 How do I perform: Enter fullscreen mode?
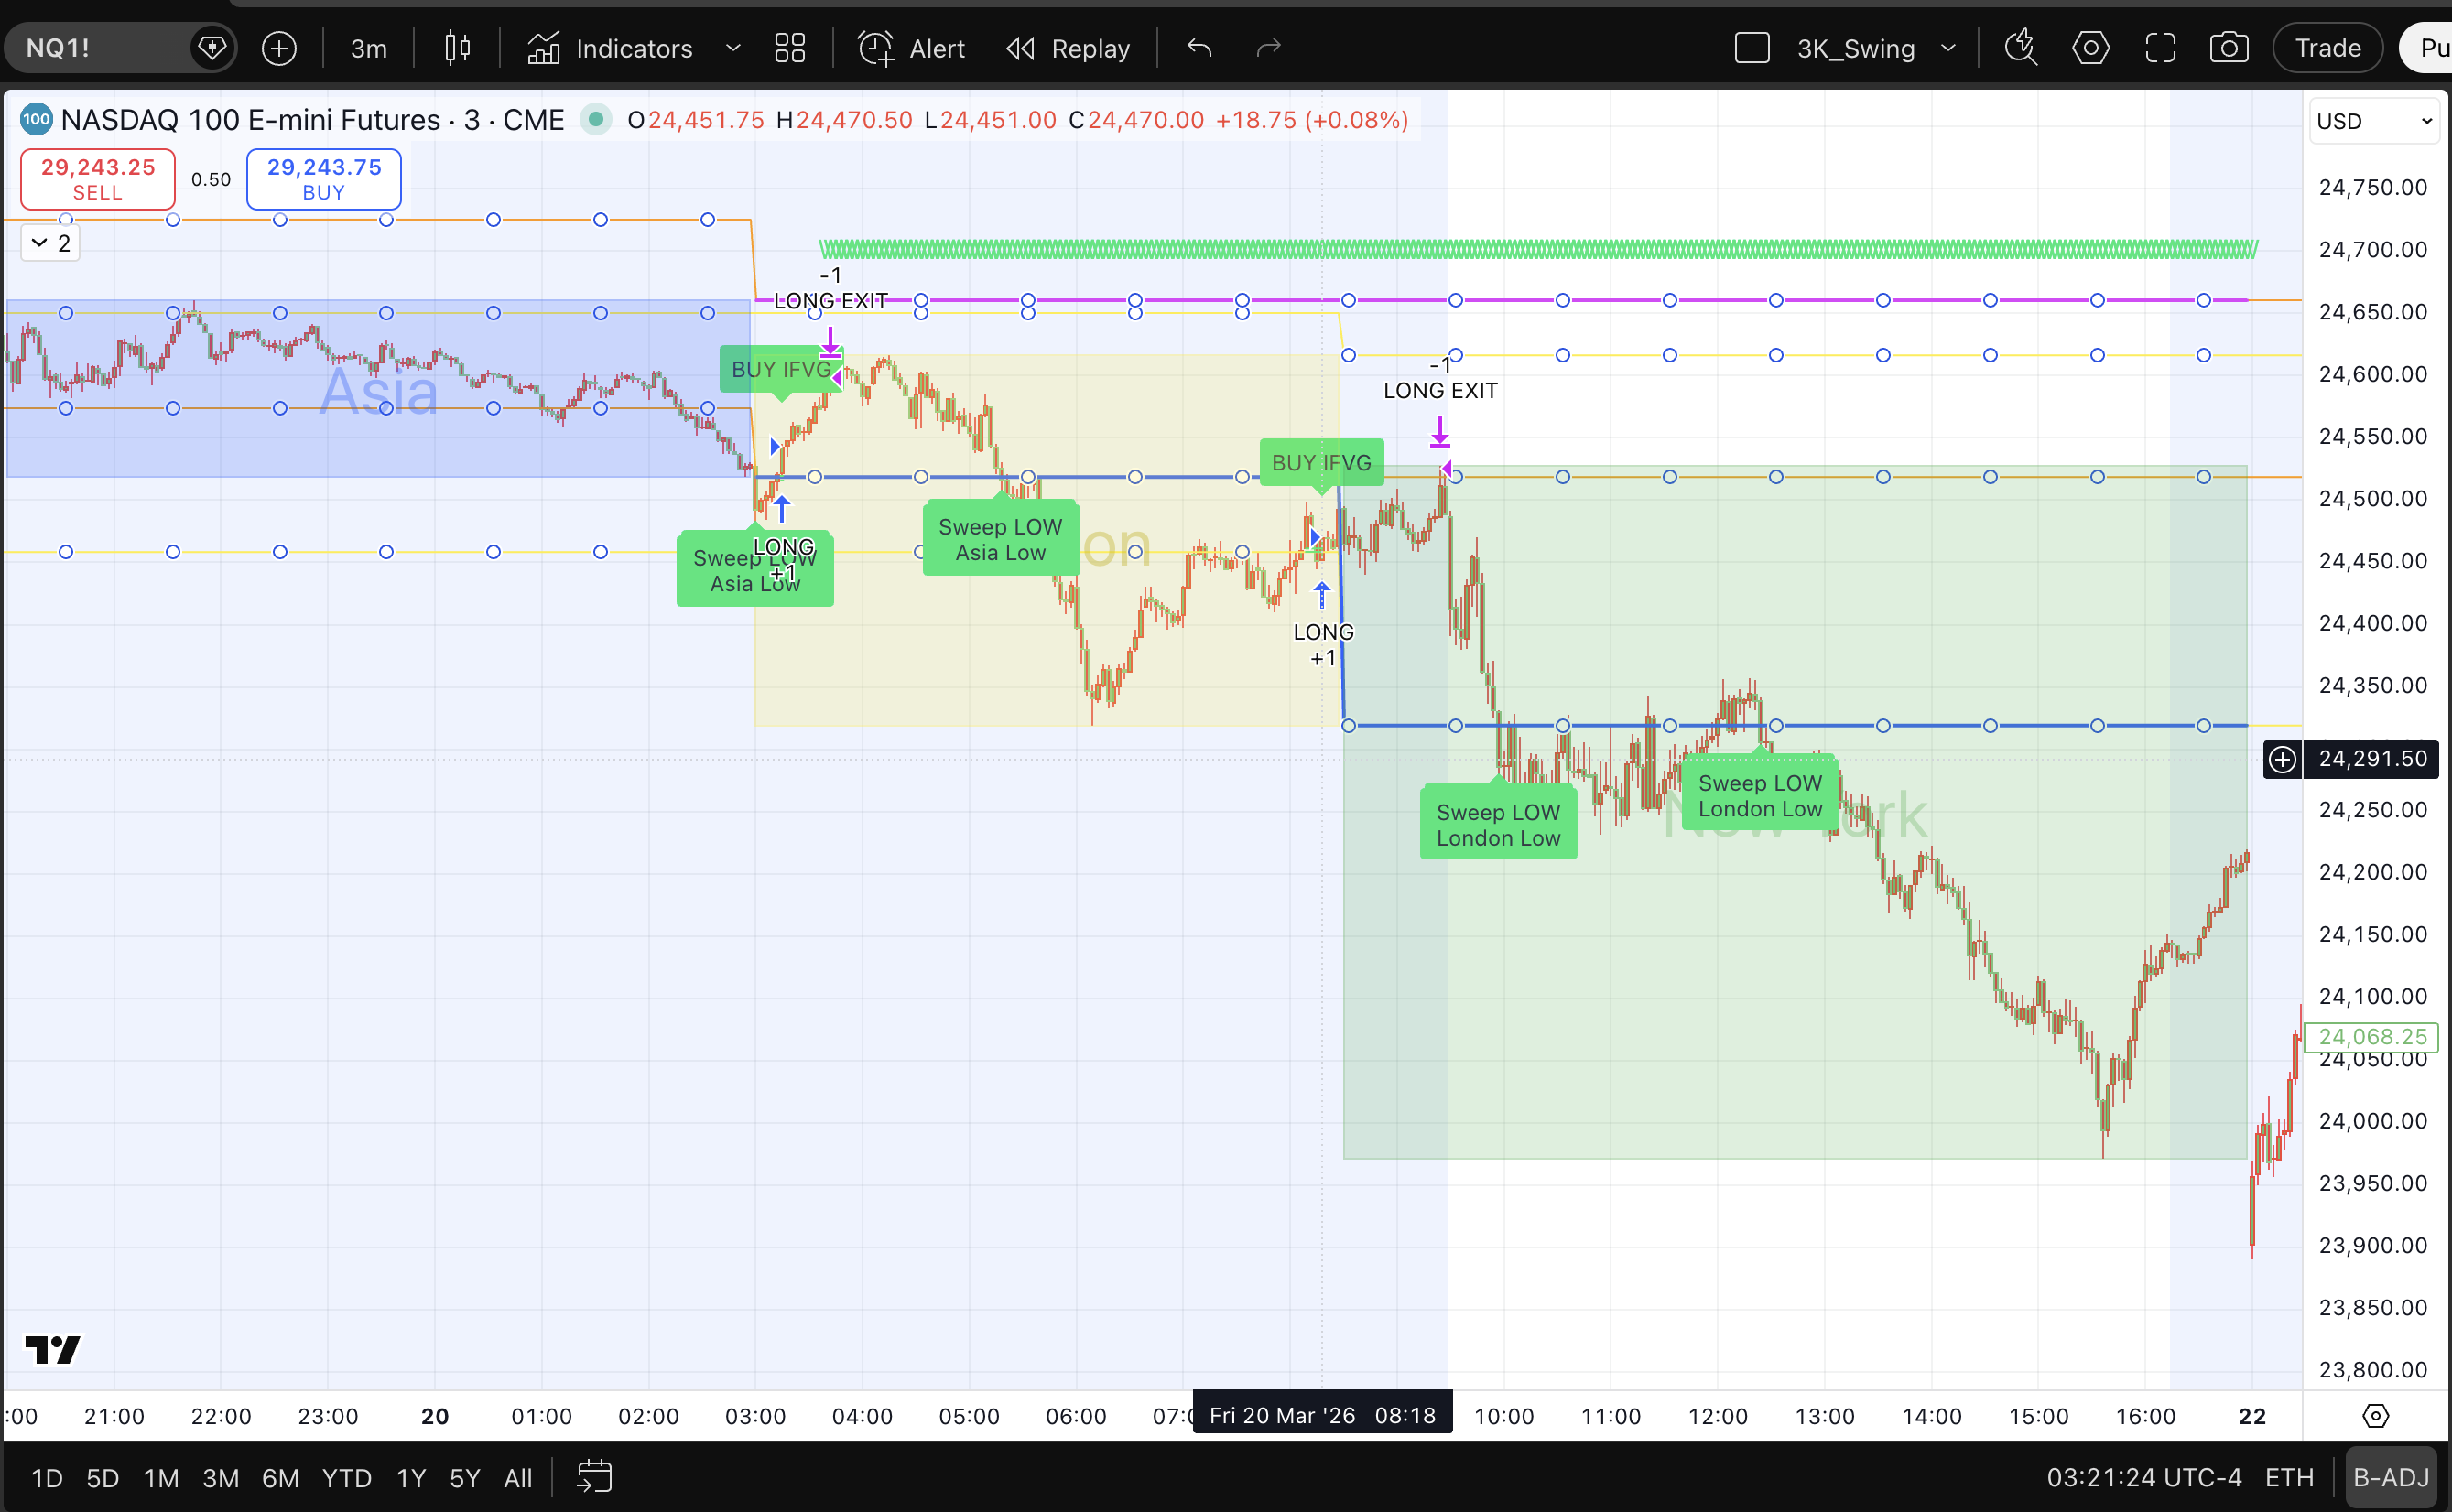click(2161, 48)
